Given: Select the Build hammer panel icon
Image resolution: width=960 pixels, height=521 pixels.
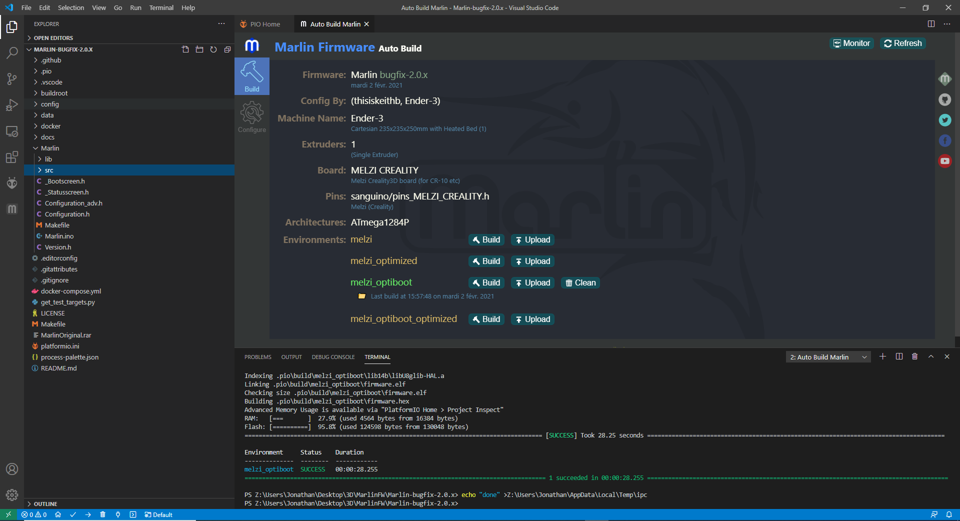Looking at the screenshot, I should [x=252, y=76].
